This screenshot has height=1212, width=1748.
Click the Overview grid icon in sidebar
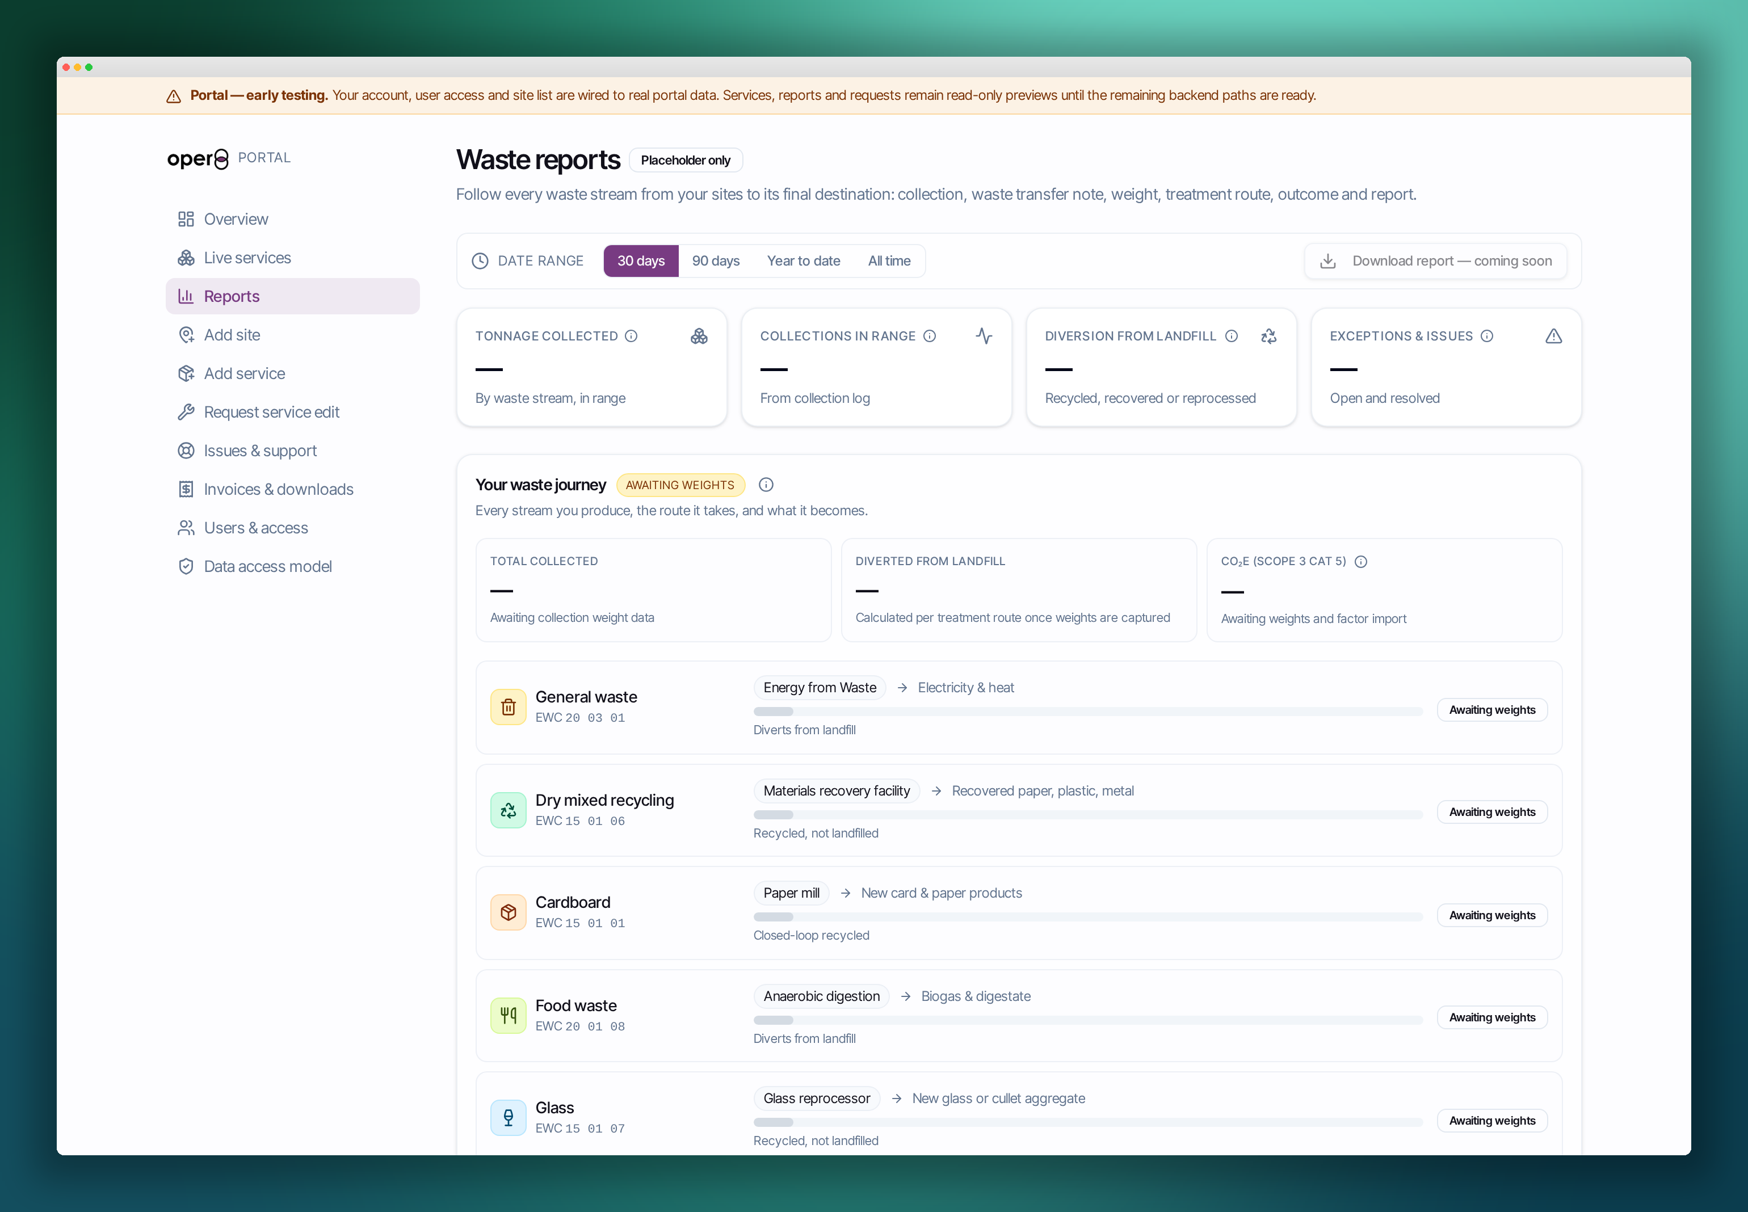pyautogui.click(x=186, y=220)
